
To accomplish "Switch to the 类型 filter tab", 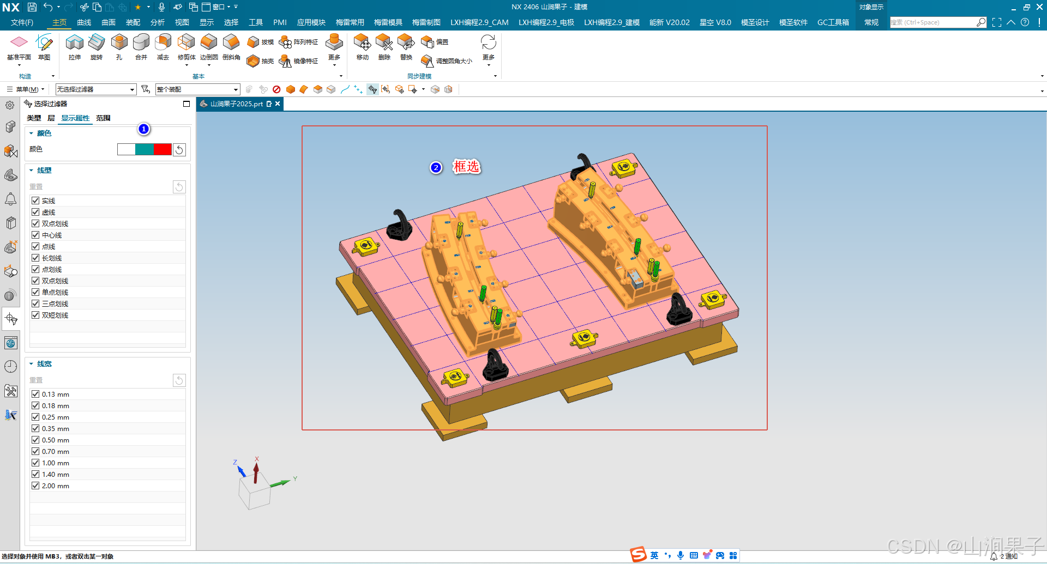I will 34,118.
